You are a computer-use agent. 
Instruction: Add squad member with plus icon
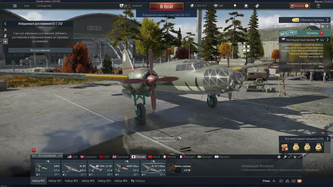[274, 181]
